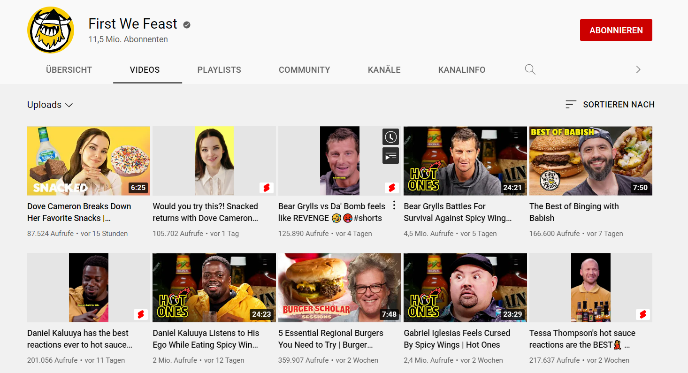688x373 pixels.
Task: Open Daniel Kaluuya has the best reactions title
Action: (80, 339)
